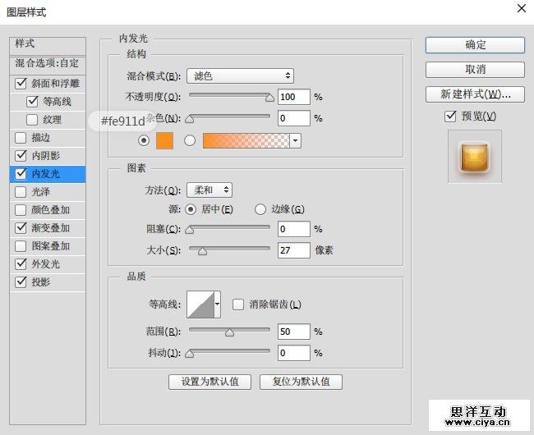The height and width of the screenshot is (435, 534).
Task: Enable the 消除锯齿 anti-alias checkbox
Action: [x=238, y=304]
